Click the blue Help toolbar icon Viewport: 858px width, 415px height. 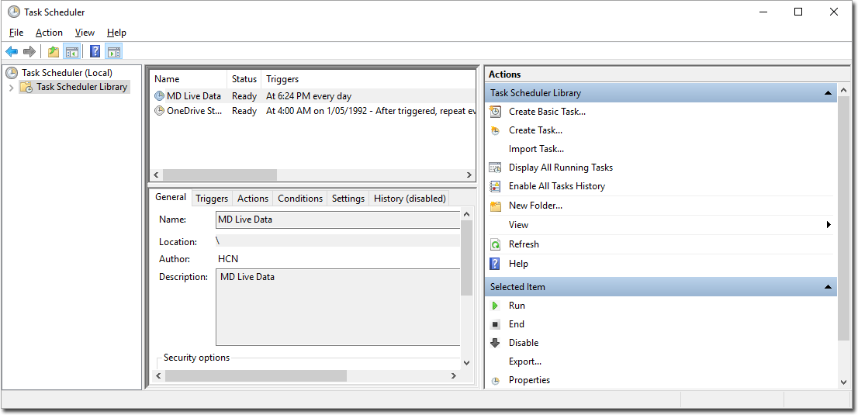point(95,52)
